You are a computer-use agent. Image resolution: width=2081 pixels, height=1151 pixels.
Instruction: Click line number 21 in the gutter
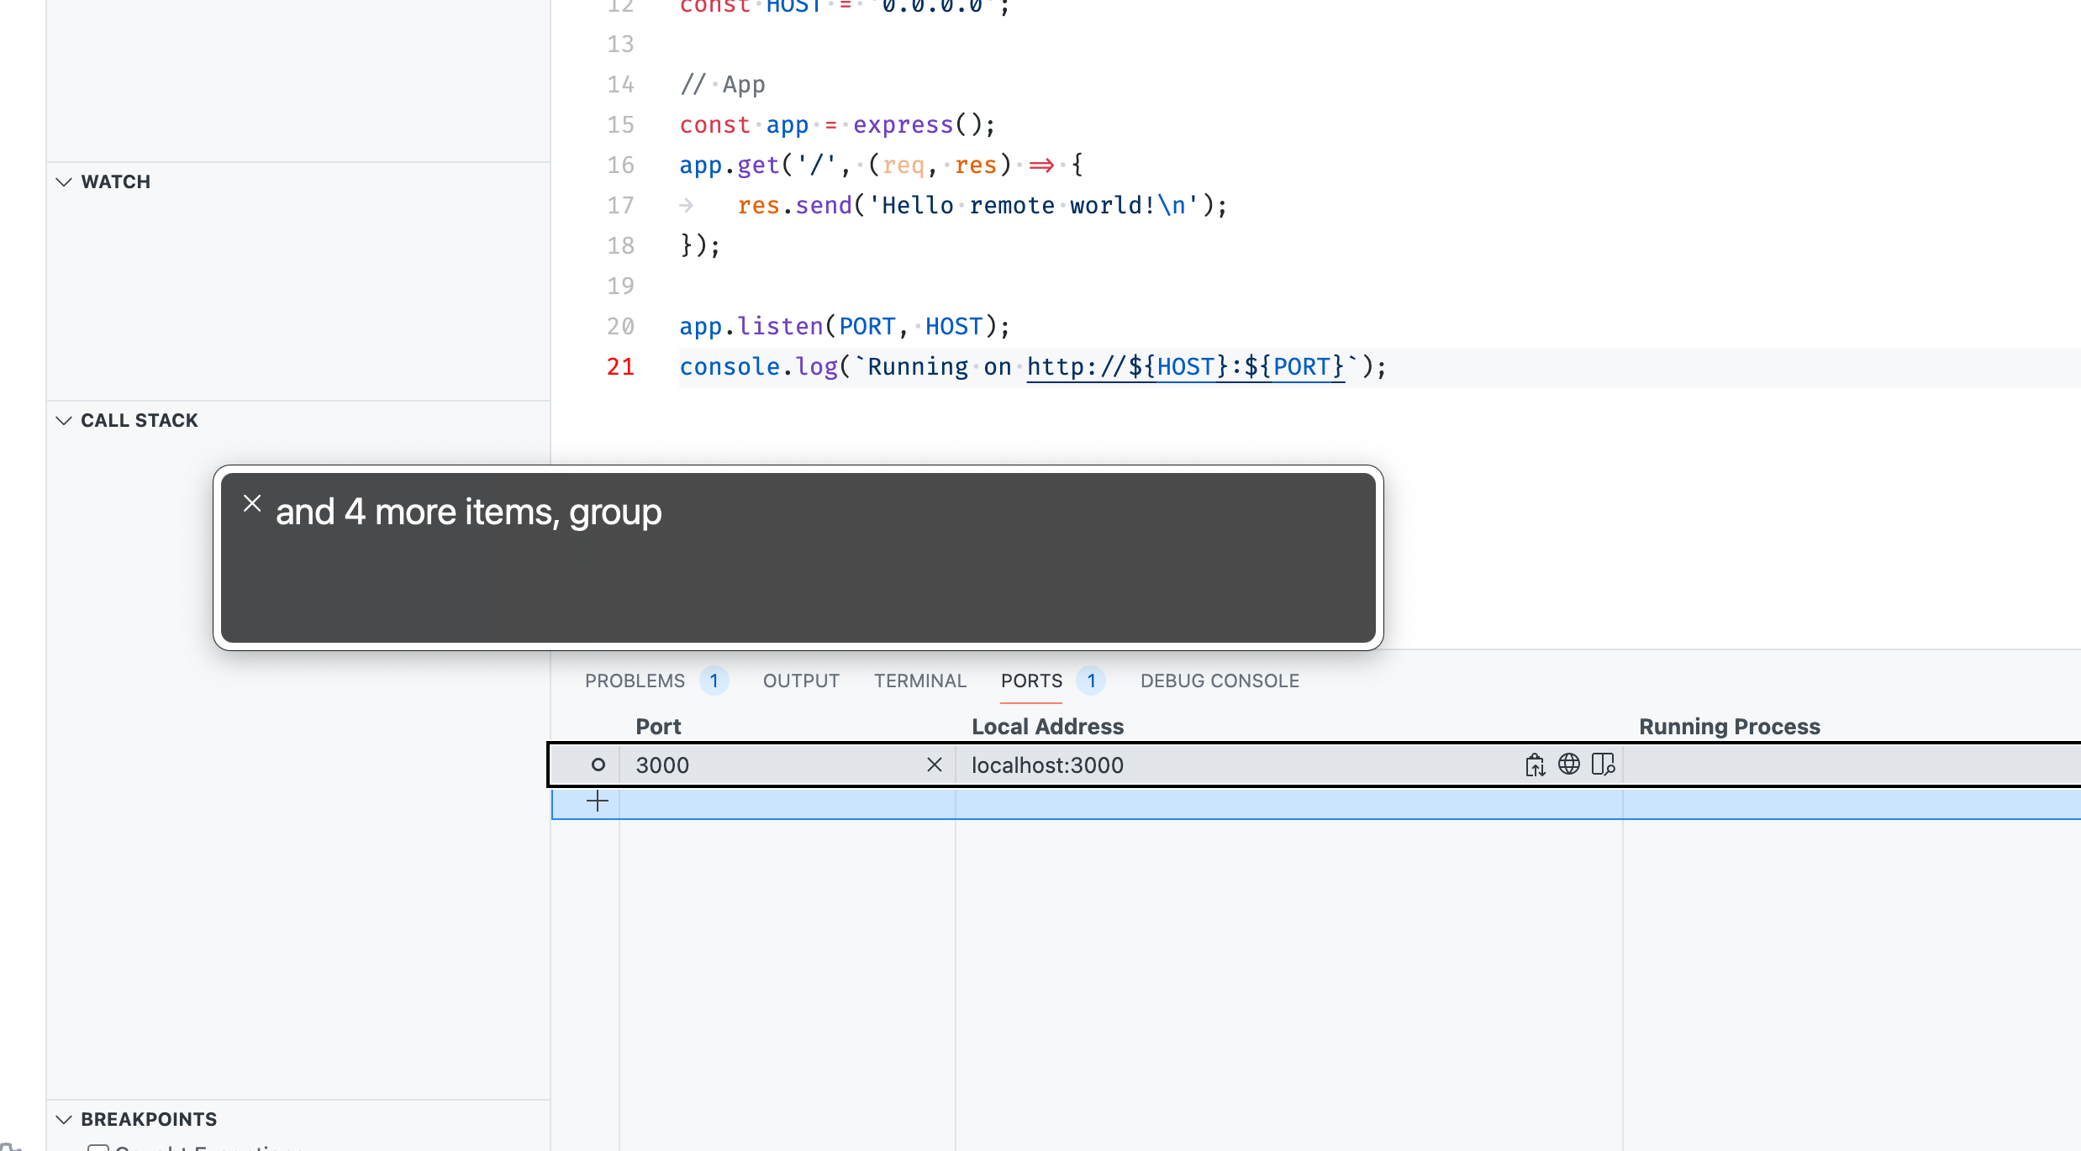point(620,366)
